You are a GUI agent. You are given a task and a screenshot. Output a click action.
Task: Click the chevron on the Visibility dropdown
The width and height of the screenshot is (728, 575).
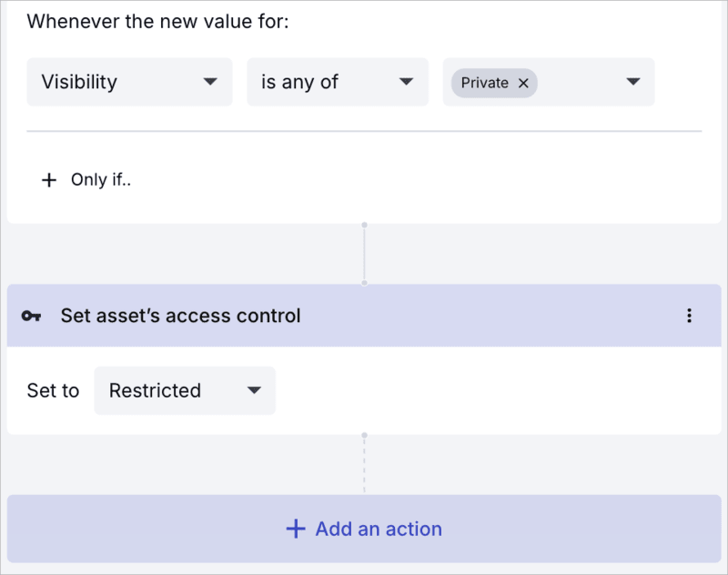coord(210,81)
